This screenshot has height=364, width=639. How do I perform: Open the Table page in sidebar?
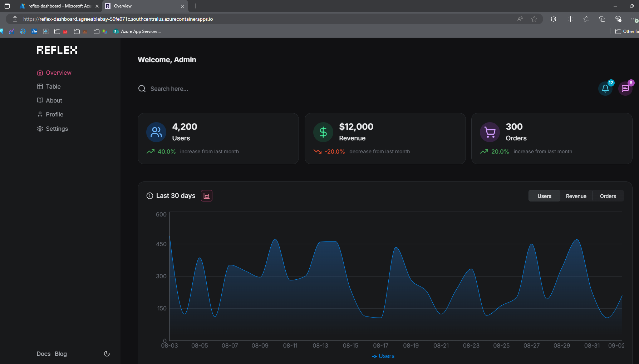tap(49, 86)
